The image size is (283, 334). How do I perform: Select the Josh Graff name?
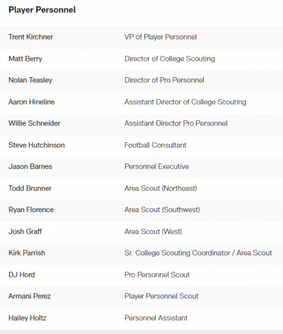coord(25,231)
